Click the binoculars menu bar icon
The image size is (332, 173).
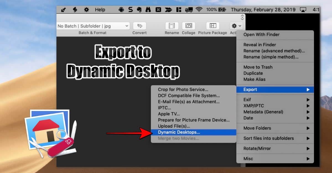[x=149, y=10]
